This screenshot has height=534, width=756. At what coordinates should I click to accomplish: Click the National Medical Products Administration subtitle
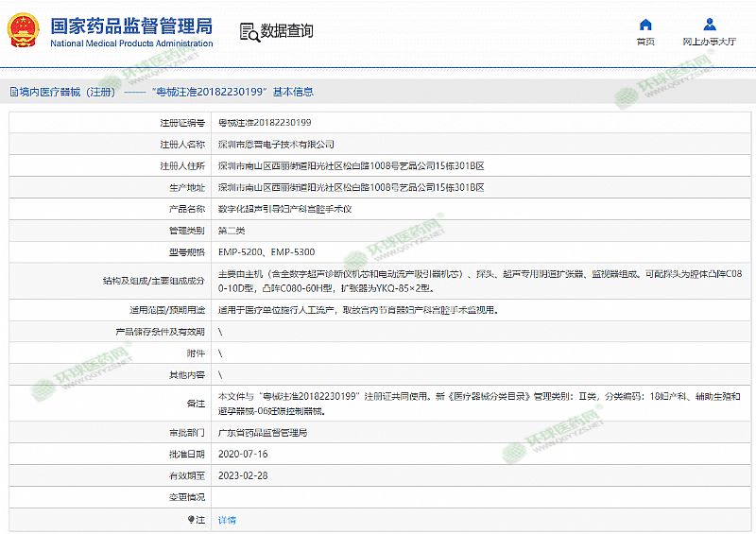click(x=130, y=43)
